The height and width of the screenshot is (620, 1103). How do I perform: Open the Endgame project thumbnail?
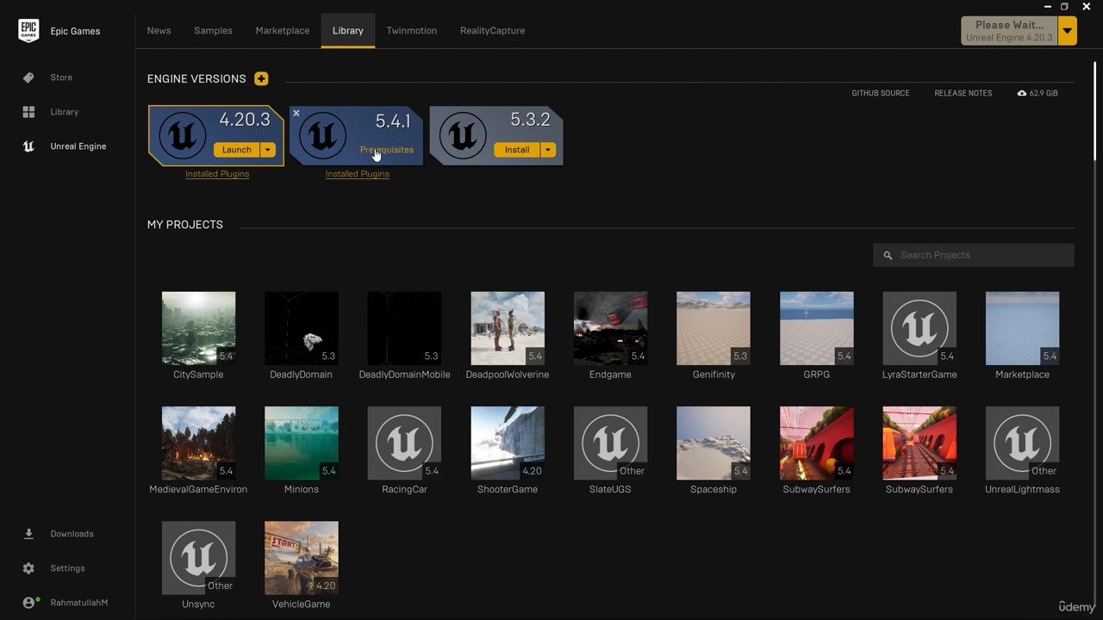(610, 328)
